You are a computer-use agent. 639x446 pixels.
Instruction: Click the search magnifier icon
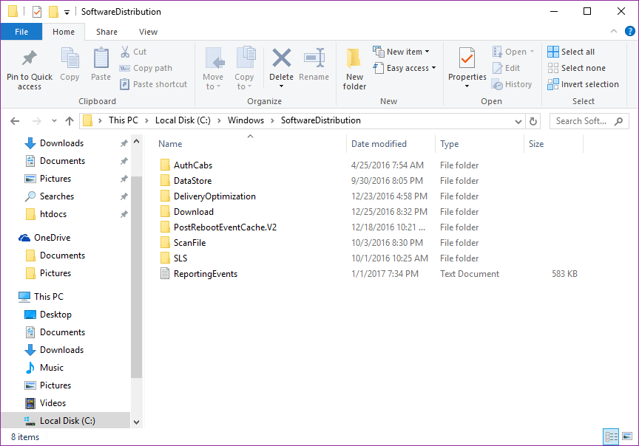click(618, 121)
